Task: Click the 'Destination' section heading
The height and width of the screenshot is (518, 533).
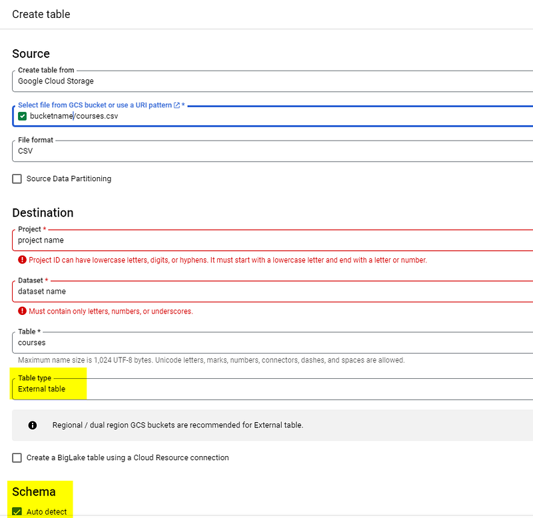Action: click(x=43, y=212)
